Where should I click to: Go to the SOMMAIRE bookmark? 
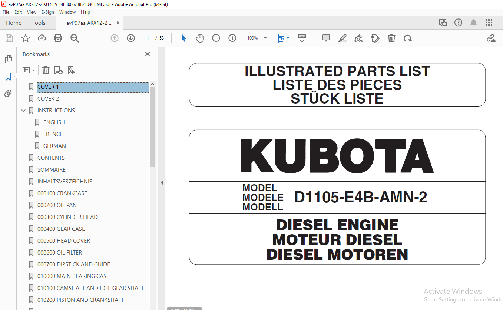point(52,170)
